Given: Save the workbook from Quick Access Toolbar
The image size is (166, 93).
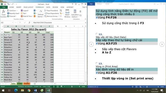Looking at the screenshot, I should coord(5,4).
